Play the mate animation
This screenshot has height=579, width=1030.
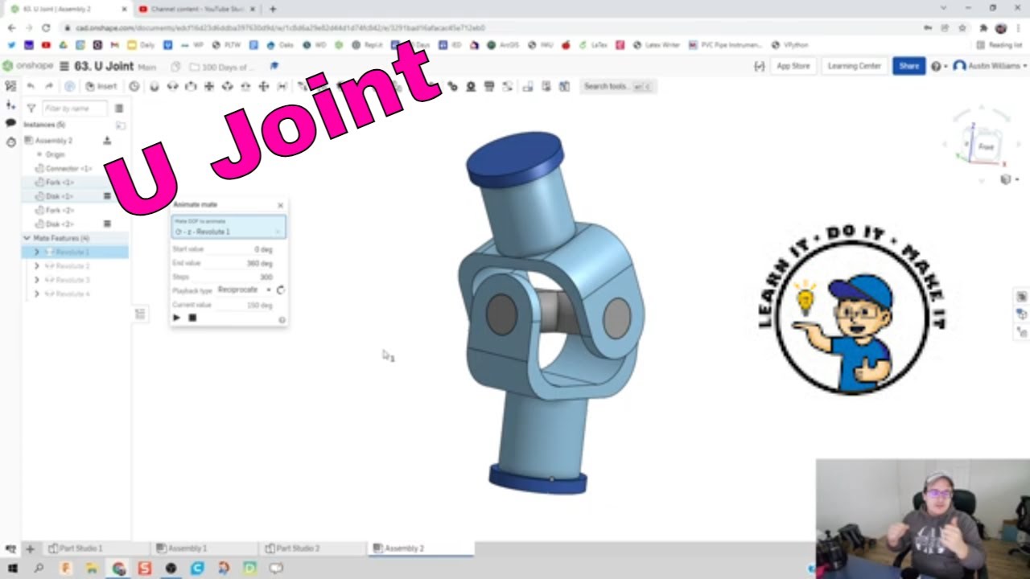[176, 318]
